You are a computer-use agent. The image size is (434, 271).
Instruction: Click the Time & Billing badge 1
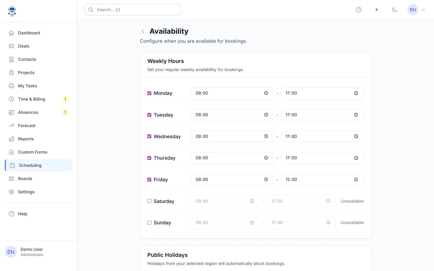coord(65,99)
